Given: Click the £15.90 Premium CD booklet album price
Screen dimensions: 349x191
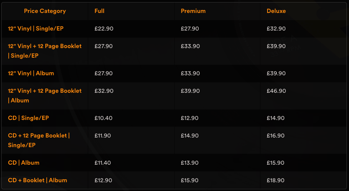Looking at the screenshot, I should coord(190,181).
